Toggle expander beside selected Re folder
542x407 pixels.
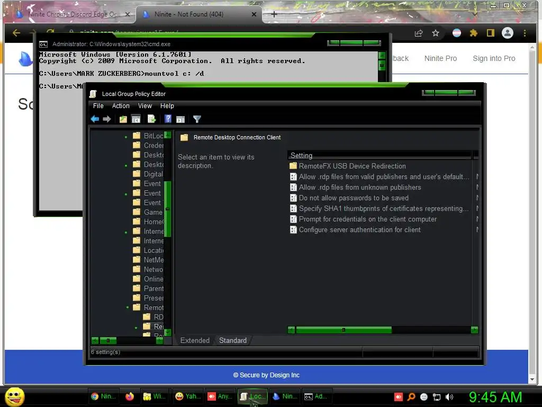(x=136, y=328)
